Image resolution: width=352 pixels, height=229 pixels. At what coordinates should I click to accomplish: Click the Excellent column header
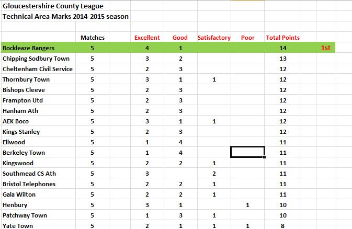pos(147,38)
